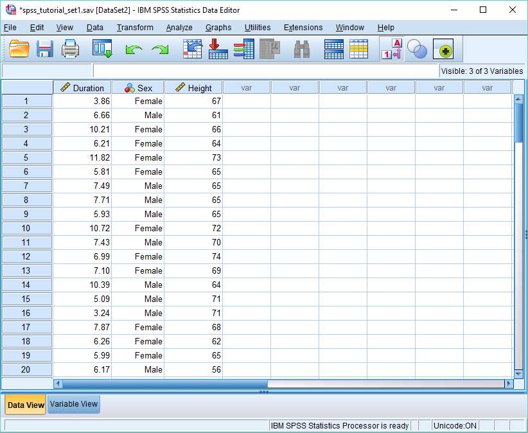Select the Duration column header
528x433 pixels.
[x=82, y=88]
